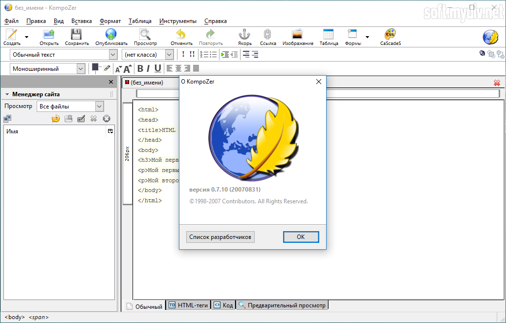Click the rename file icon in site manager
Screen dimensions: 506x323
[x=81, y=119]
